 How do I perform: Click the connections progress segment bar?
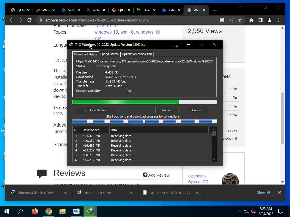144,121
